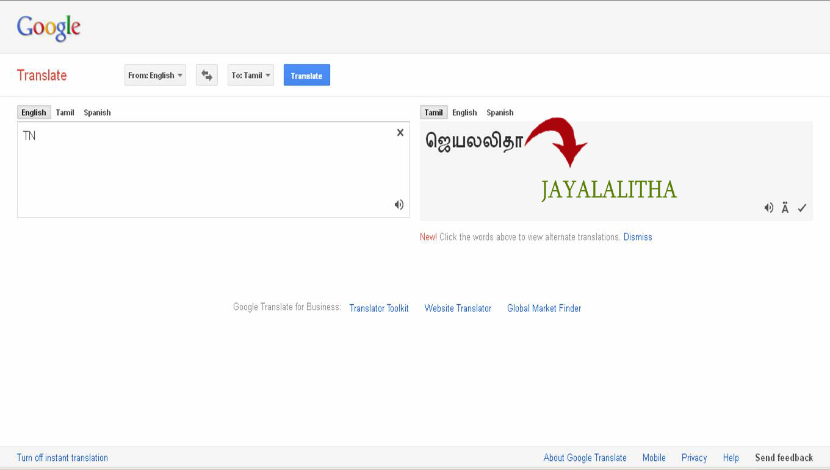Open the Global Market Finder link
The width and height of the screenshot is (830, 470).
point(544,308)
